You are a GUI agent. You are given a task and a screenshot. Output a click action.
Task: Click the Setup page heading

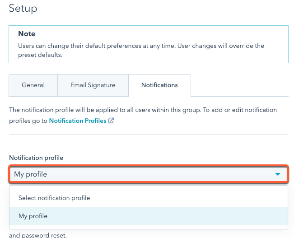pos(23,8)
